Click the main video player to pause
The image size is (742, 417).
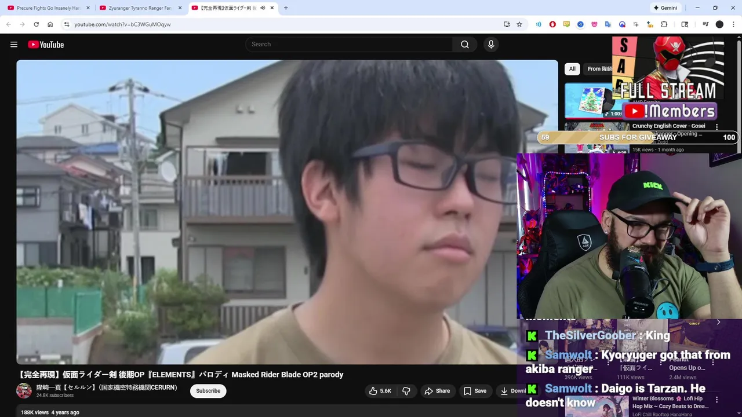(287, 212)
